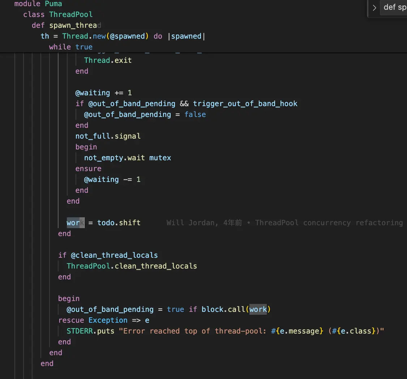The width and height of the screenshot is (407, 379).
Task: Click 'rescue Exception => e' line
Action: (104, 321)
